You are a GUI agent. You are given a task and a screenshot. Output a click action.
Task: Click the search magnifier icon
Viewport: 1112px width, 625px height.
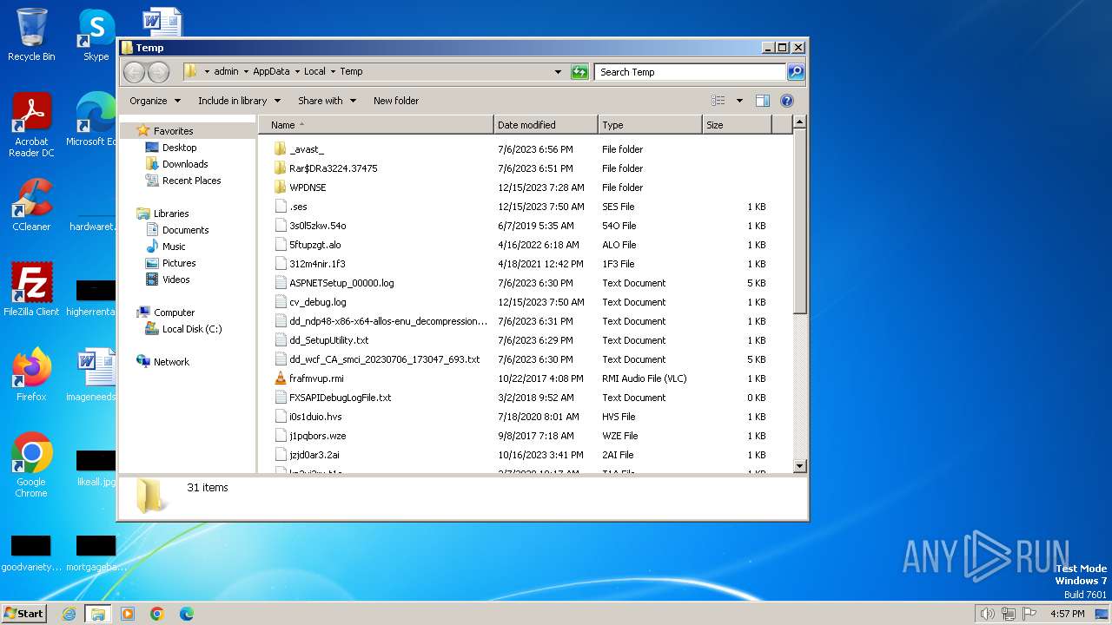795,72
